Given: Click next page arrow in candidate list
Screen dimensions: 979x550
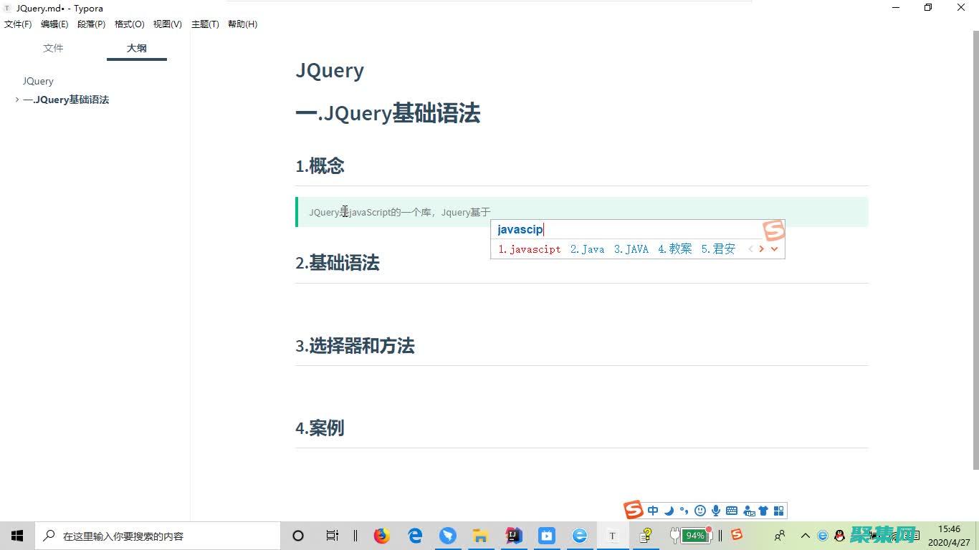Looking at the screenshot, I should [761, 249].
